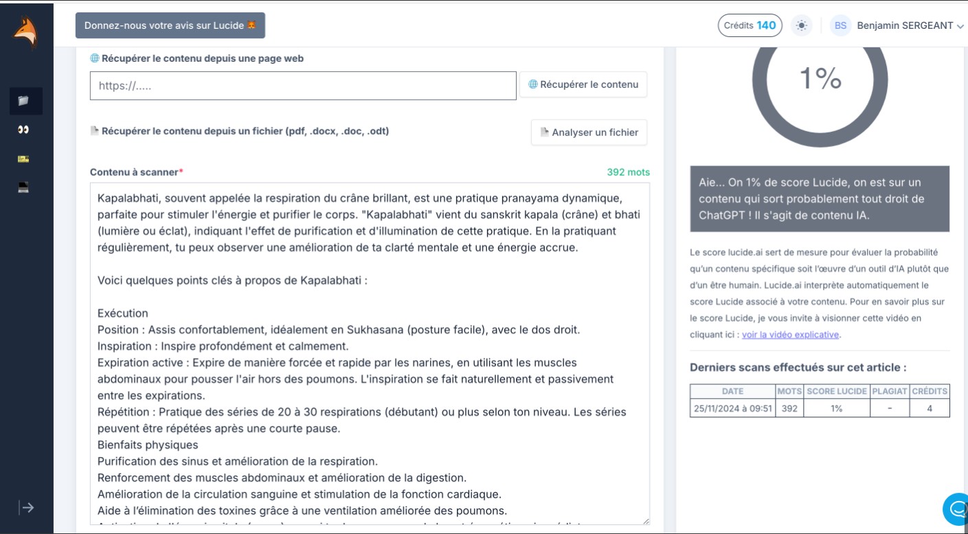The width and height of the screenshot is (968, 534).
Task: Open the yellow card sidebar icon
Action: click(24, 159)
